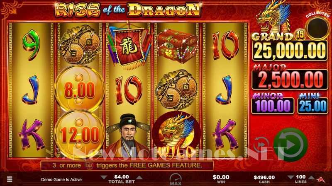Click the autoplay circular arrow icon
The image size is (332, 186).
click(262, 145)
